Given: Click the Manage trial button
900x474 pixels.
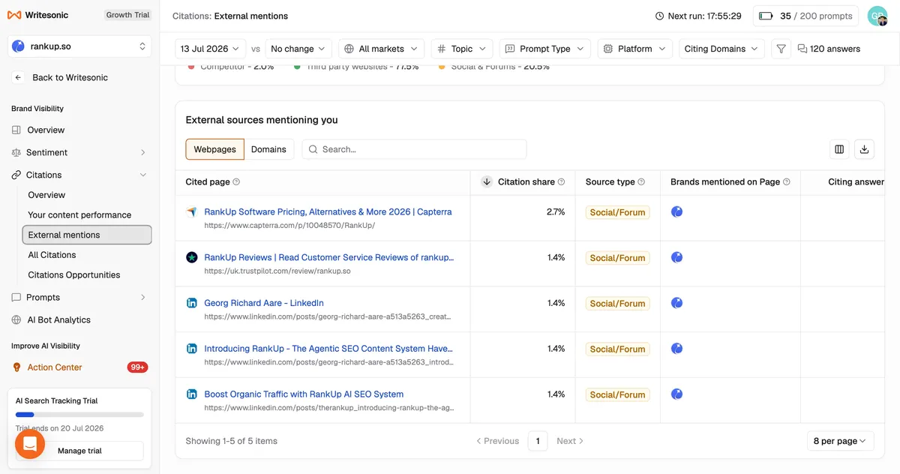Looking at the screenshot, I should [79, 451].
